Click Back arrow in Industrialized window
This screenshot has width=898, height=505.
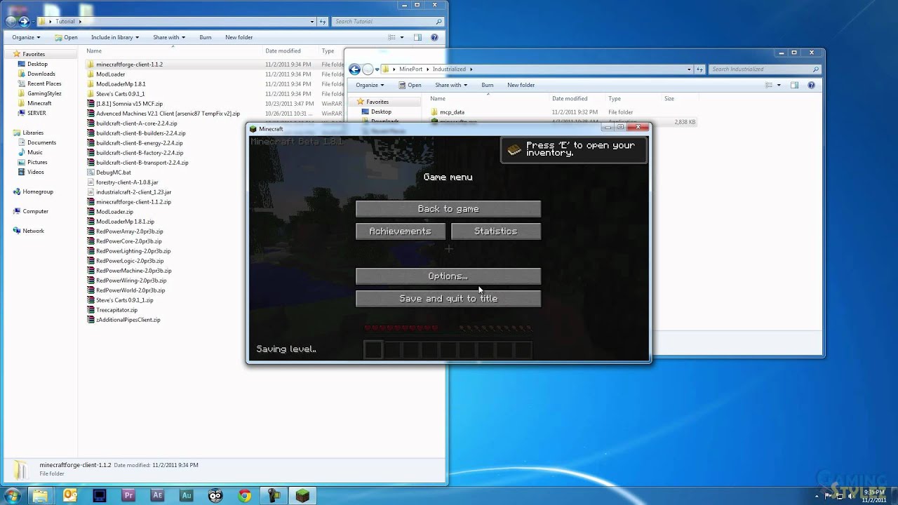point(355,69)
